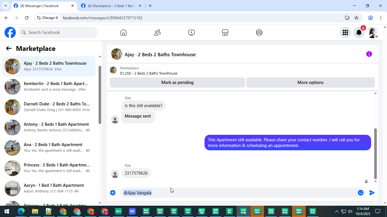Open the Facebook menu grid icon
The height and width of the screenshot is (217, 387).
pos(345,32)
